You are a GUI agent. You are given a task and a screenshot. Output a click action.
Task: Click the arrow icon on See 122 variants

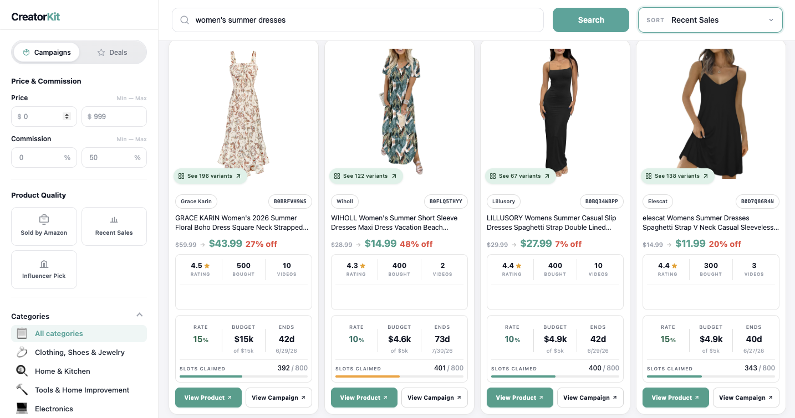394,176
